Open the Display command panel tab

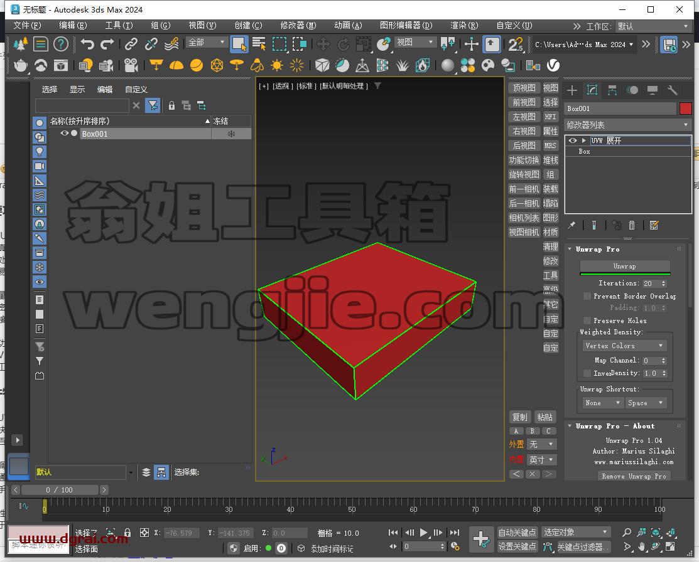[652, 90]
